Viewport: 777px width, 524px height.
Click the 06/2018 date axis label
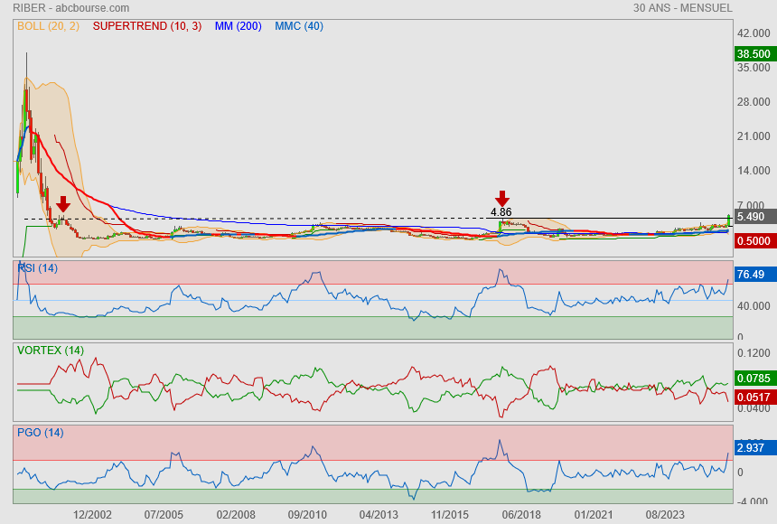521,514
